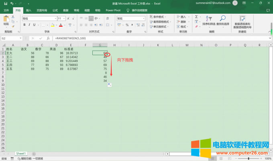Screen dimensions: 273x161
Task: Toggle bold formatting
Action: click(x=24, y=25)
